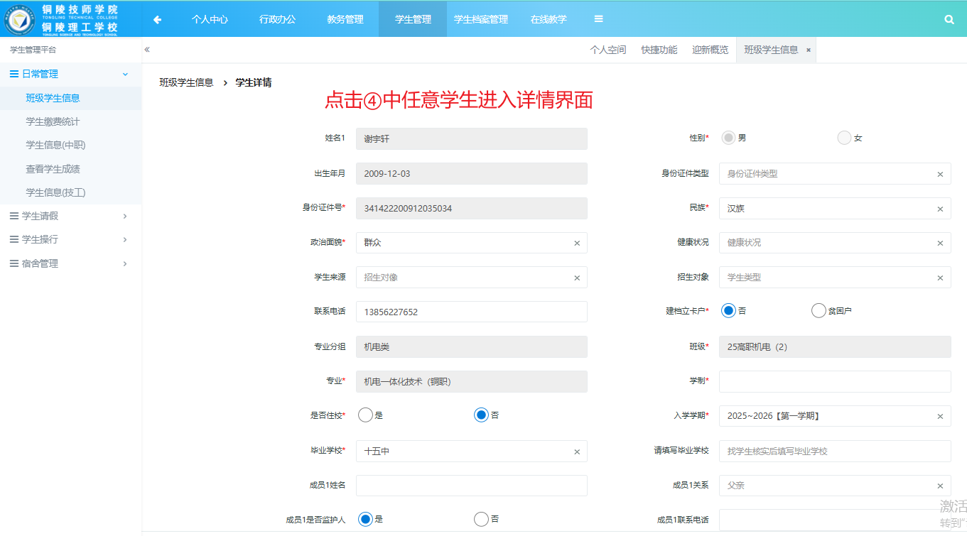The image size is (967, 536).
Task: Open the 入学学期 dropdown
Action: click(835, 416)
